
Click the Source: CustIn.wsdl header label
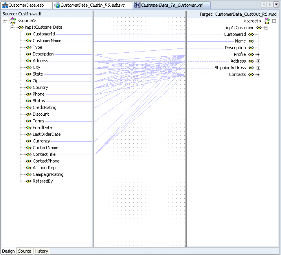click(x=22, y=14)
